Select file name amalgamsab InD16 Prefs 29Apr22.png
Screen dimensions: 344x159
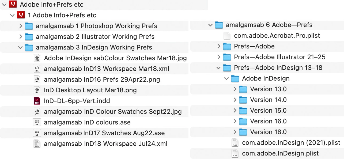[x=102, y=79]
